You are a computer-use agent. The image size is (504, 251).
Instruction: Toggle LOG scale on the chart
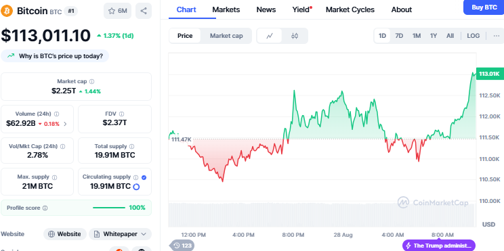pyautogui.click(x=473, y=36)
